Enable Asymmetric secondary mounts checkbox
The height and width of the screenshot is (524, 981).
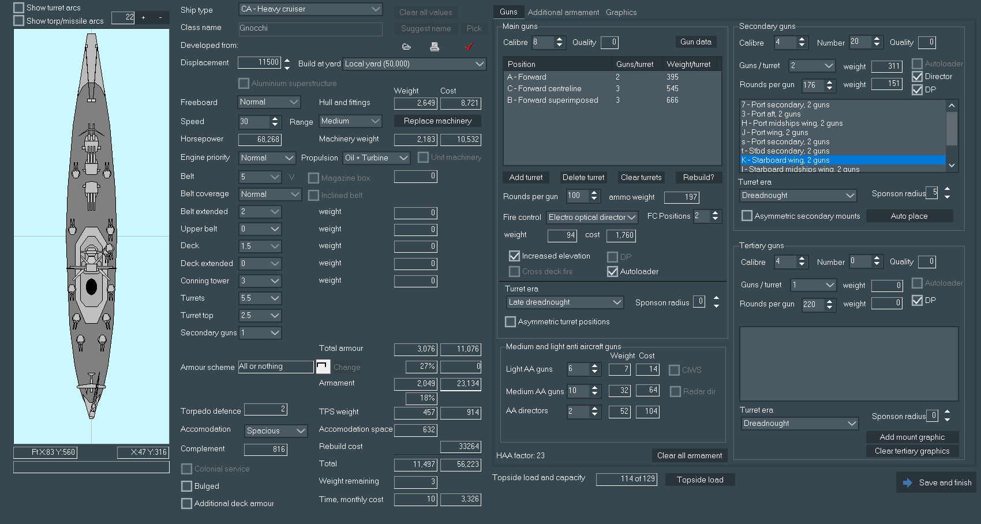[x=747, y=216]
